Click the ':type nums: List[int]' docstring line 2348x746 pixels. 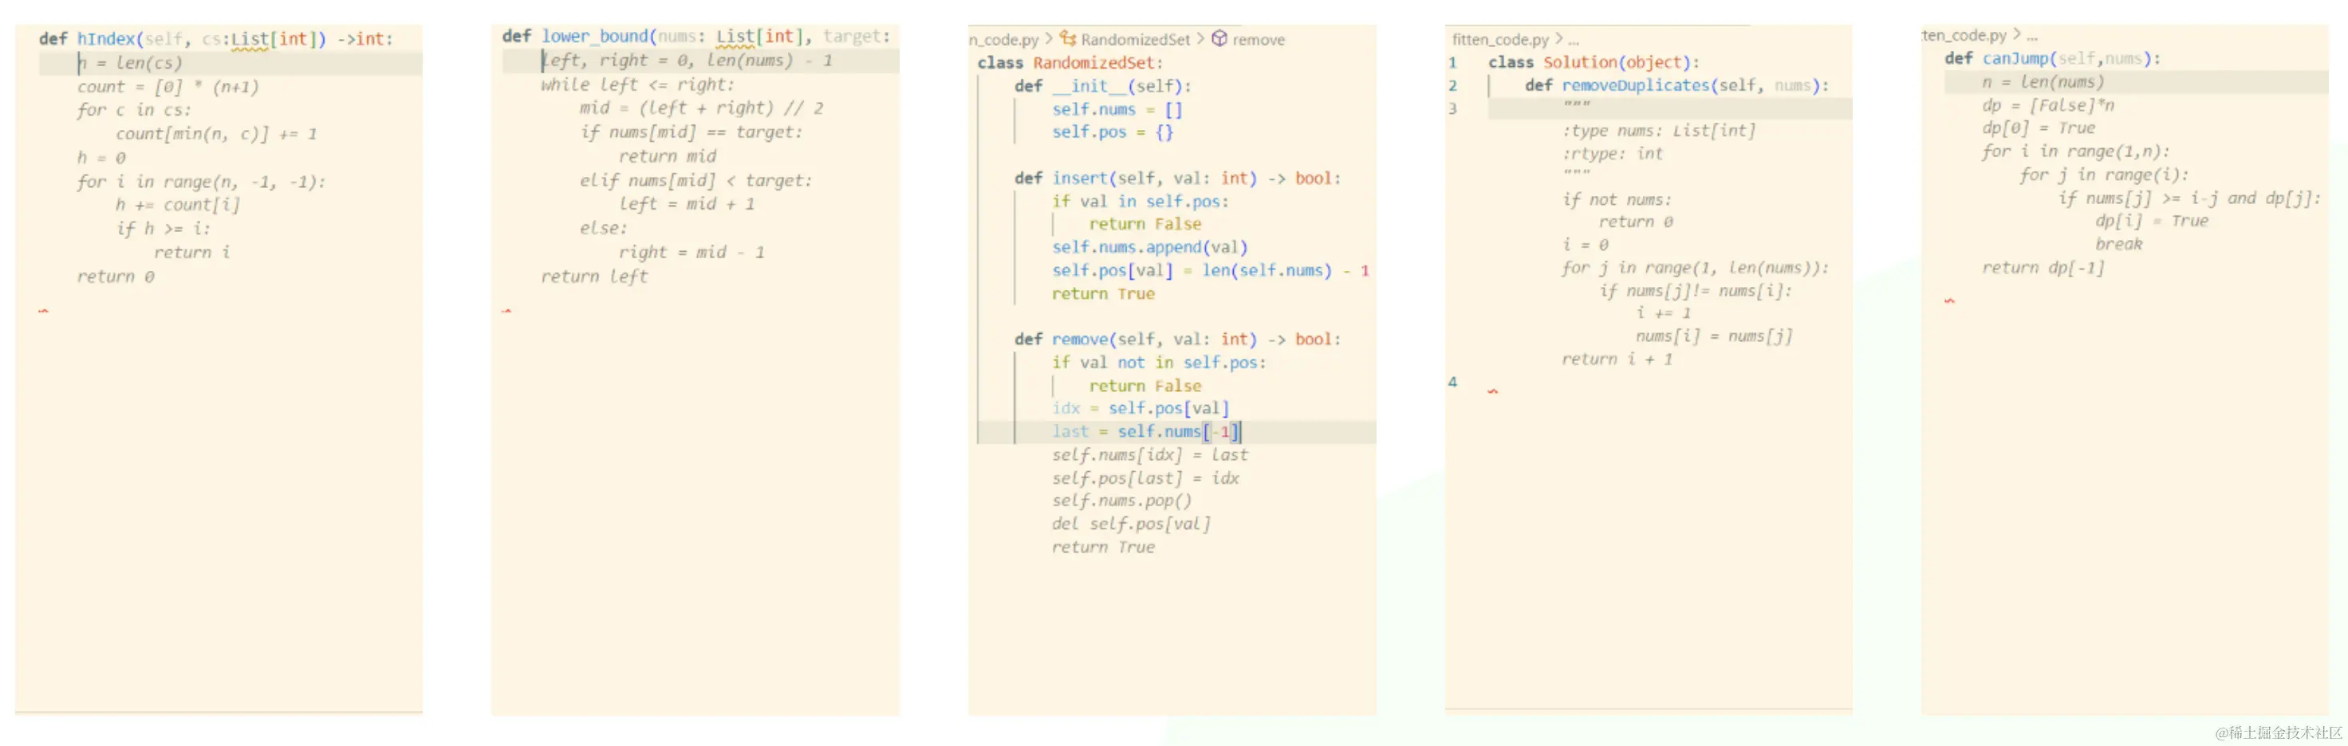[1659, 132]
